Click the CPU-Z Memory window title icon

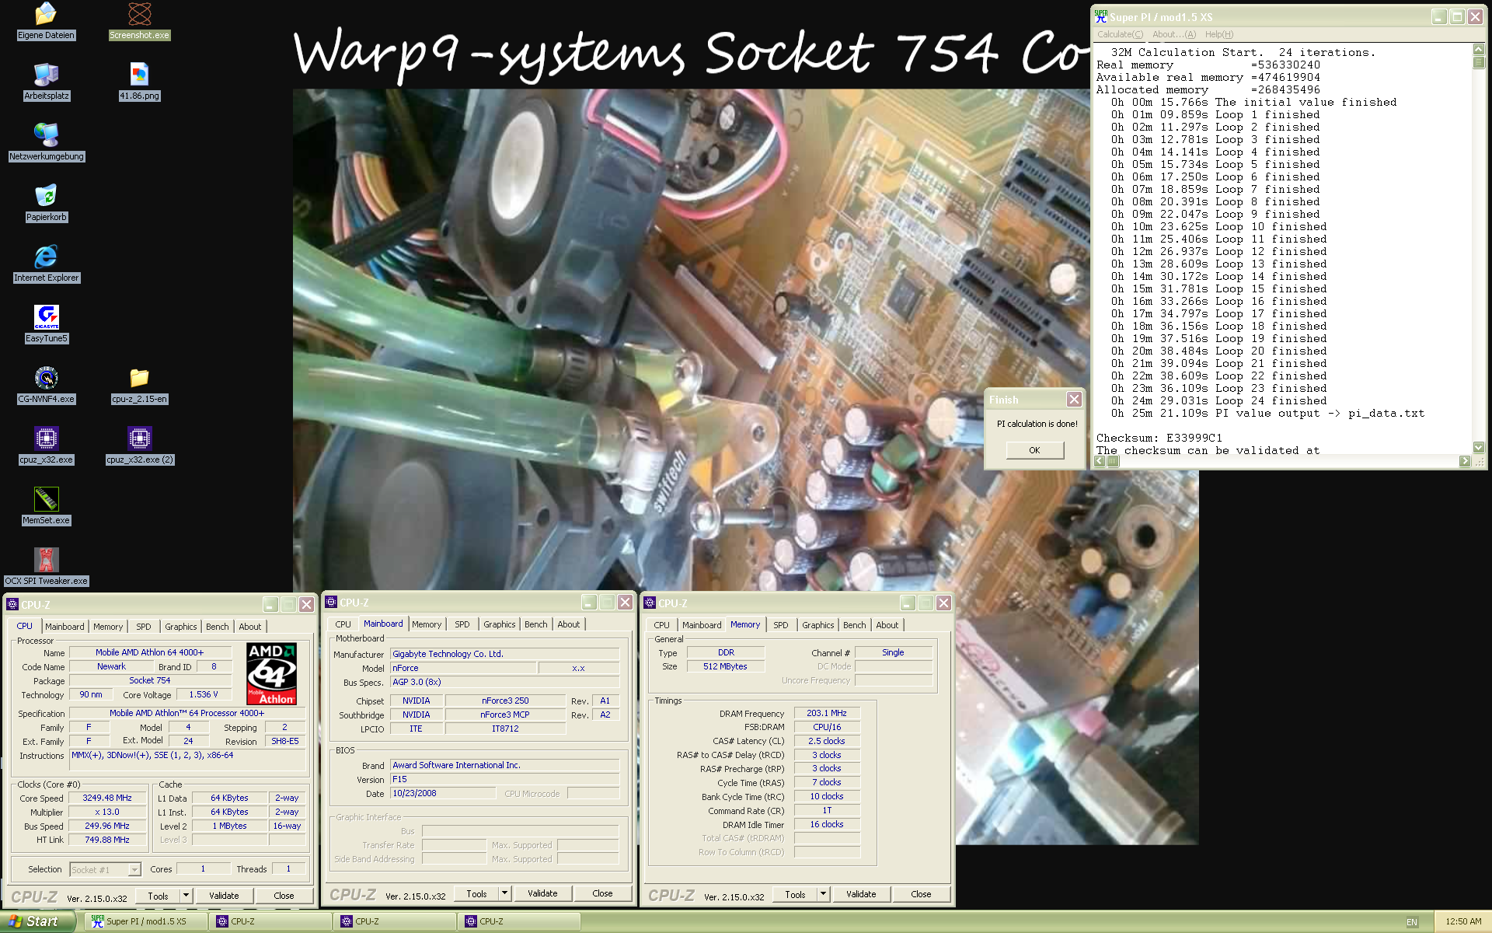tap(650, 603)
